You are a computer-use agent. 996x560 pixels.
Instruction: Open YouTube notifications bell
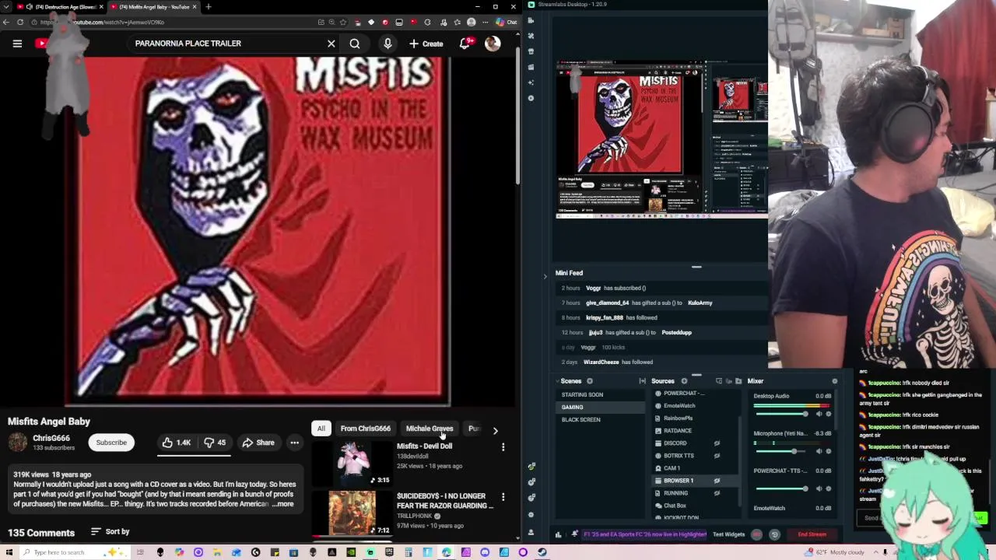[465, 44]
